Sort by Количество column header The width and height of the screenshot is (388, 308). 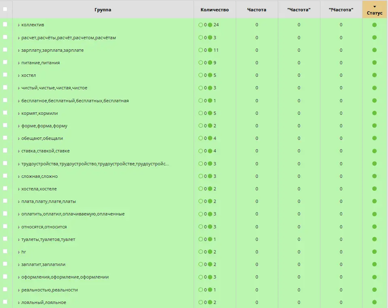point(214,10)
